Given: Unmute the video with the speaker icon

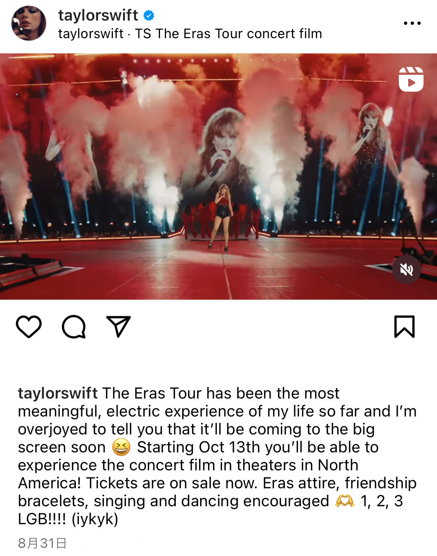Looking at the screenshot, I should [407, 269].
